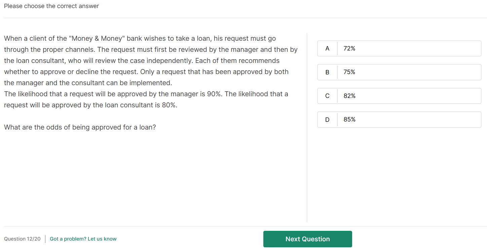This screenshot has height=249, width=487.
Task: Click the "Money & Money" bank name text
Action: (97, 39)
